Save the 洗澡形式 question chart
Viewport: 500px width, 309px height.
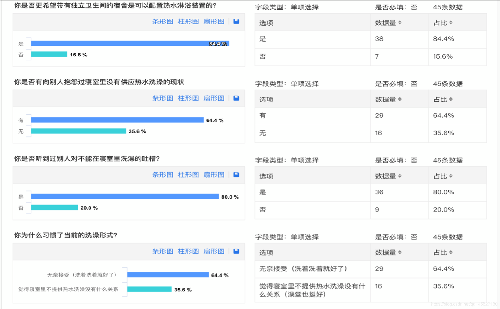(236, 251)
